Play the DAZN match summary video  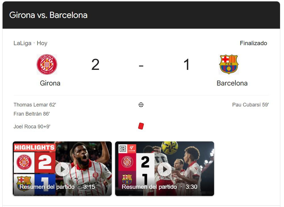(x=164, y=169)
